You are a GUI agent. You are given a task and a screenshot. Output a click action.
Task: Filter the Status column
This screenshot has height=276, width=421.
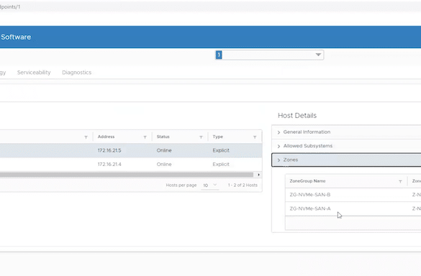[x=201, y=137]
